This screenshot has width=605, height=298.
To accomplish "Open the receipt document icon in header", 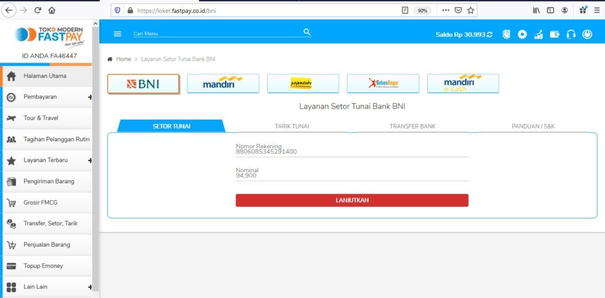I will click(506, 34).
